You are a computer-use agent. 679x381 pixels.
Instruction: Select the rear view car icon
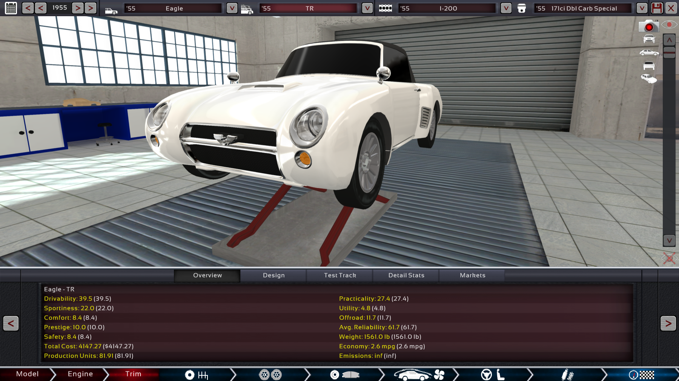click(x=649, y=66)
